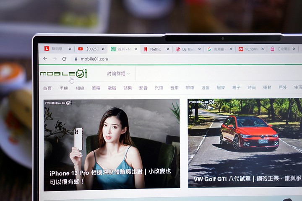The image size is (302, 201).
Task: Click the red L favicon on the first tab
Action: tap(47, 48)
